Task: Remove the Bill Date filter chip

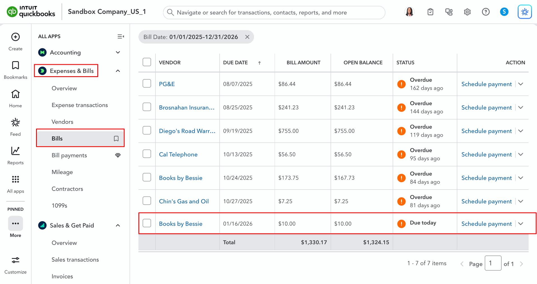Action: point(247,37)
